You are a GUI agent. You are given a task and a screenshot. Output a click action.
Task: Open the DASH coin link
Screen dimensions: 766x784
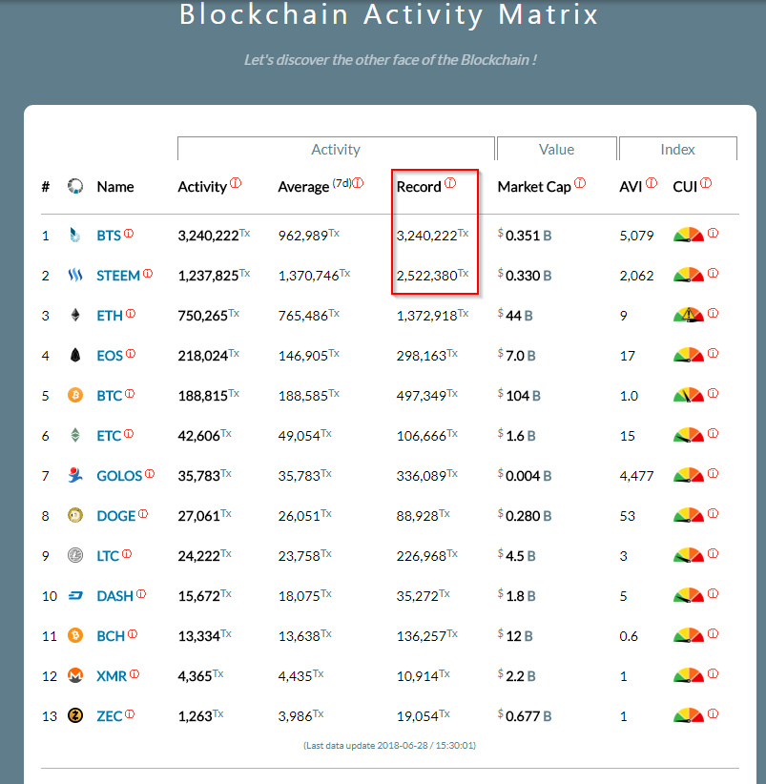click(x=114, y=596)
